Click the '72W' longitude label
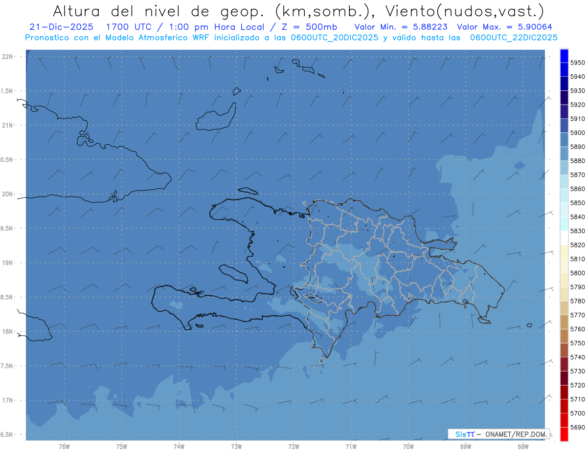The height and width of the screenshot is (453, 587). point(294,446)
